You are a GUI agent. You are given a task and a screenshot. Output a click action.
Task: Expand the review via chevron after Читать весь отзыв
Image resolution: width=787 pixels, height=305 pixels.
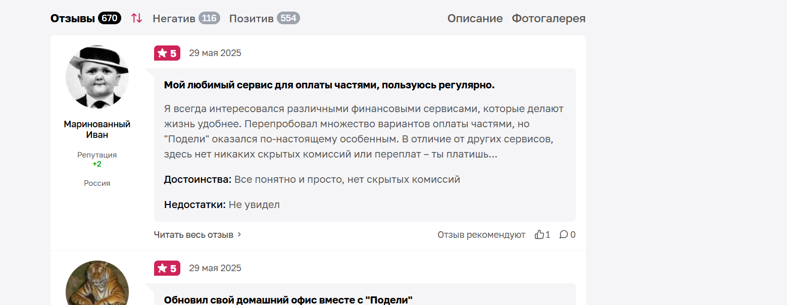click(239, 235)
